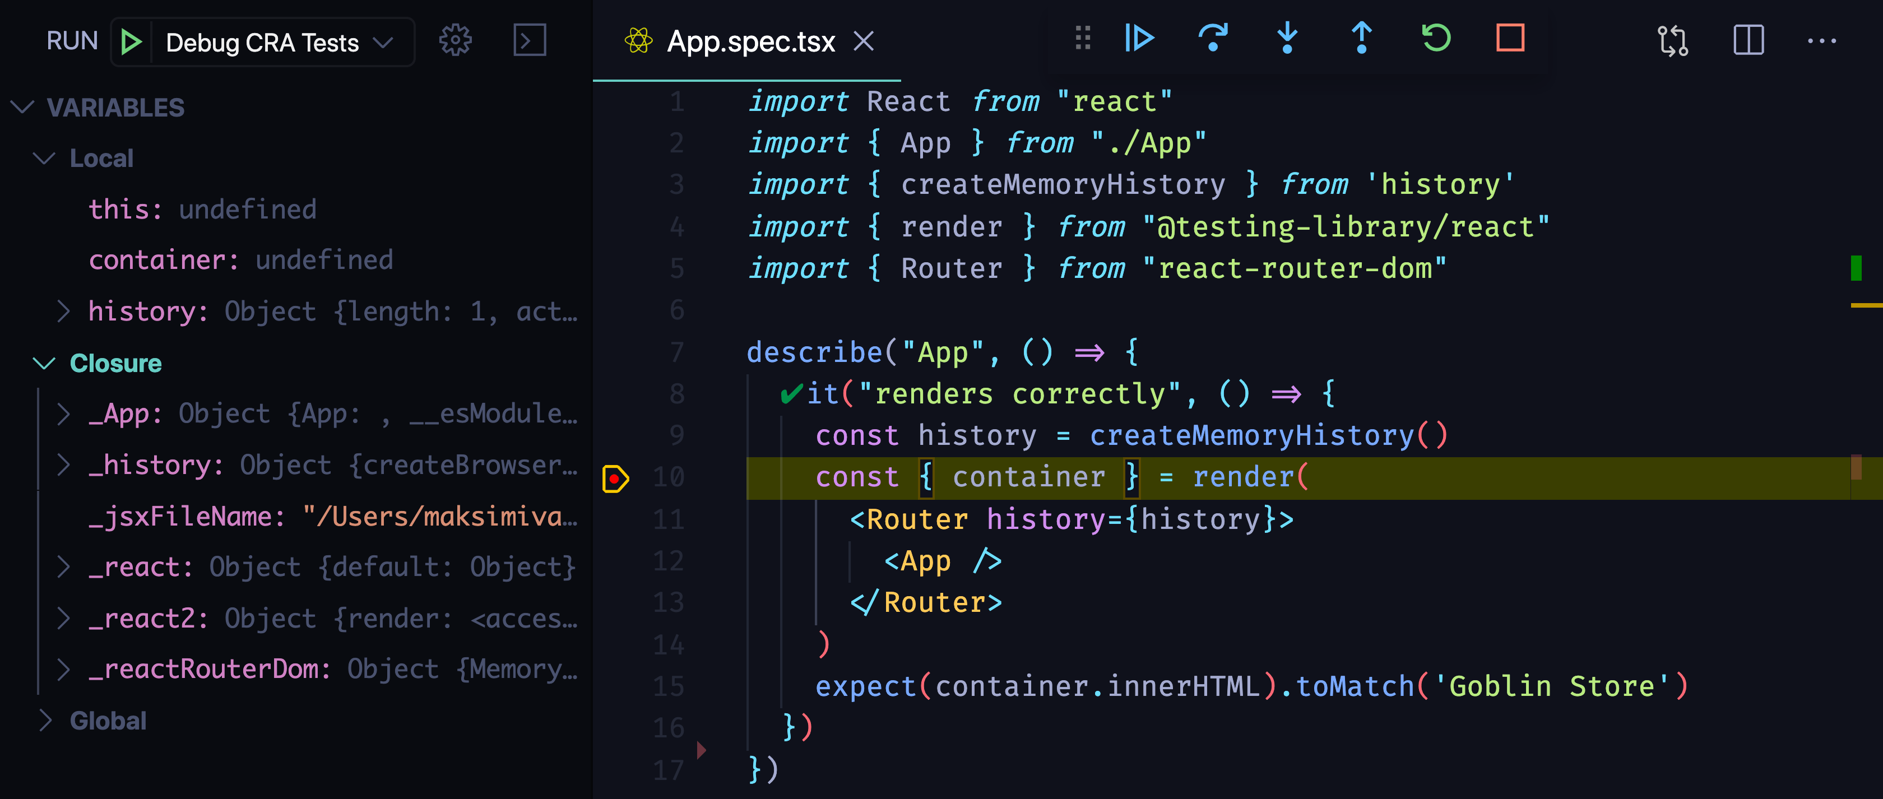The image size is (1883, 799).
Task: Open the Debug Console icon
Action: (x=529, y=40)
